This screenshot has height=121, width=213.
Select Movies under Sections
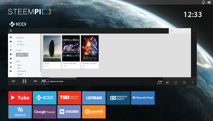20,41
